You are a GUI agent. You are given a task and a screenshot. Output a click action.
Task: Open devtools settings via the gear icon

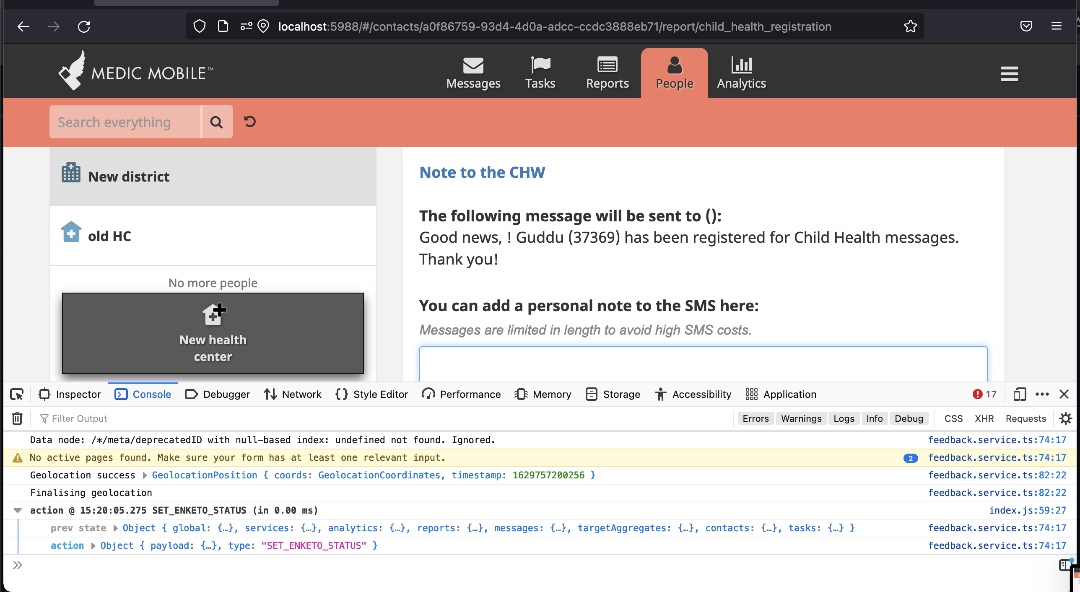coord(1065,418)
